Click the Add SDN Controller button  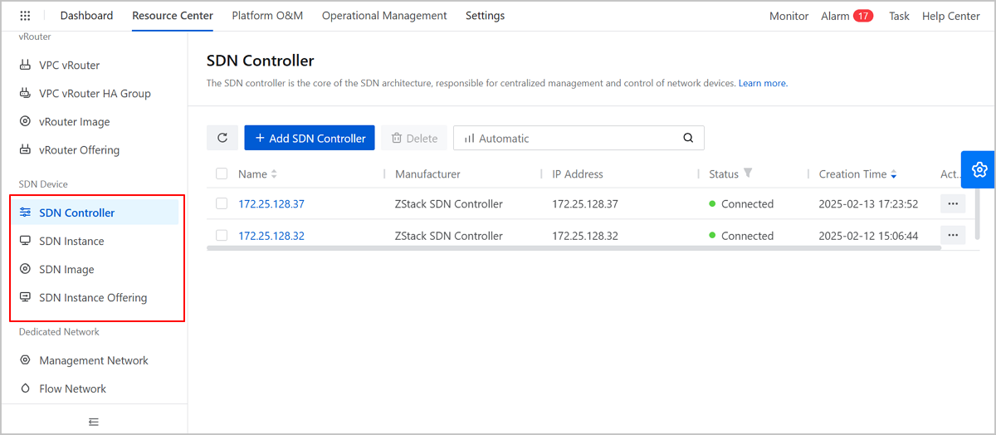pos(310,138)
